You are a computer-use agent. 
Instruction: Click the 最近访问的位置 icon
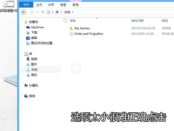[28, 43]
